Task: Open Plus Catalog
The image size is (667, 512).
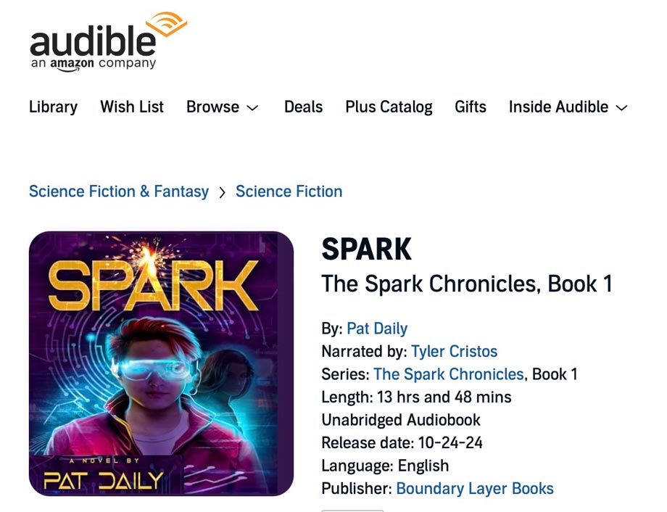Action: (389, 107)
